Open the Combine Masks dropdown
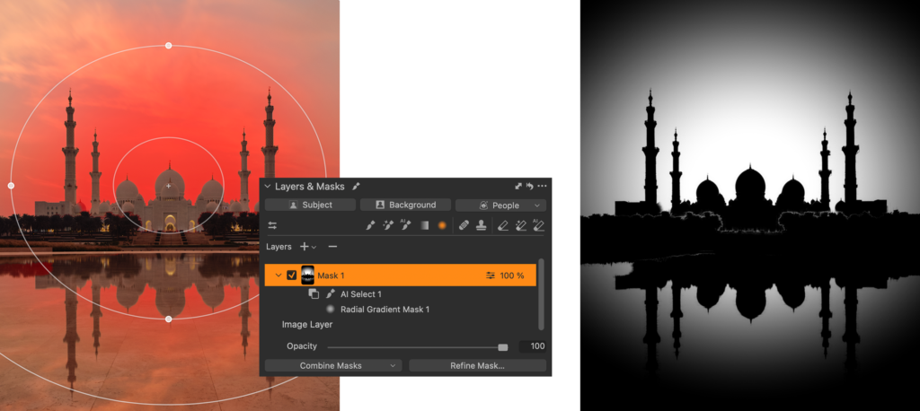 (x=332, y=366)
